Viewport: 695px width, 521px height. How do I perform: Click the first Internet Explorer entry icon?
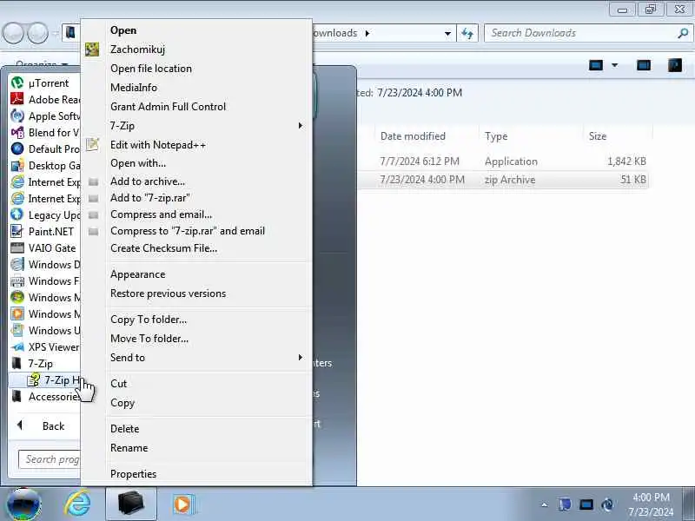[17, 182]
